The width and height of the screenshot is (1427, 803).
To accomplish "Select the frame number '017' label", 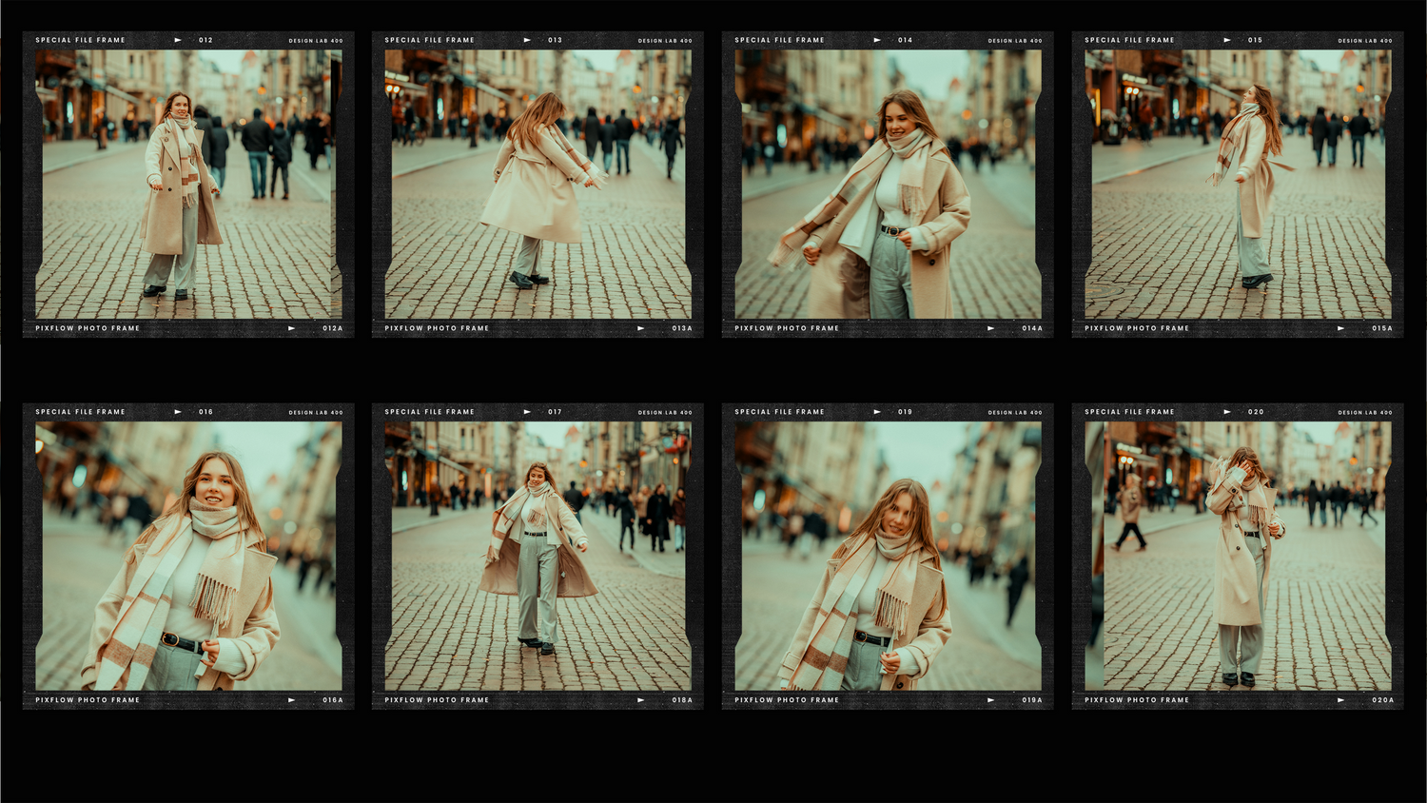I will click(x=555, y=412).
